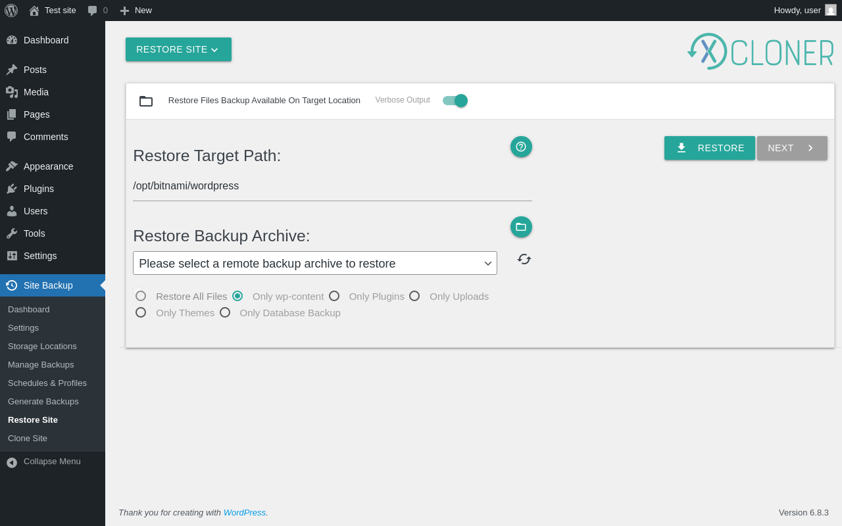Image resolution: width=842 pixels, height=526 pixels.
Task: Click the XCloner logo
Action: pyautogui.click(x=760, y=51)
